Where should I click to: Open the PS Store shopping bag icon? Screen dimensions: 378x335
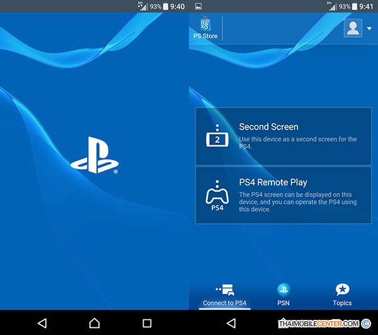tap(205, 24)
